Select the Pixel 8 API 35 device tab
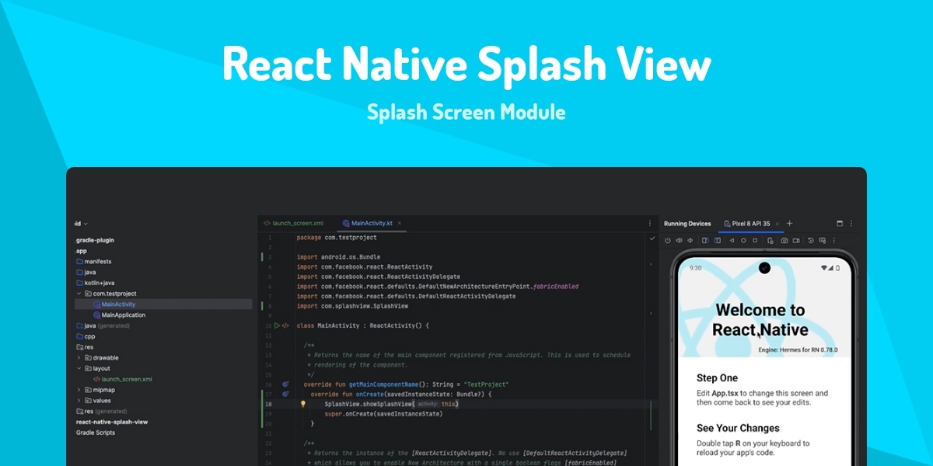This screenshot has height=466, width=933. coord(750,224)
